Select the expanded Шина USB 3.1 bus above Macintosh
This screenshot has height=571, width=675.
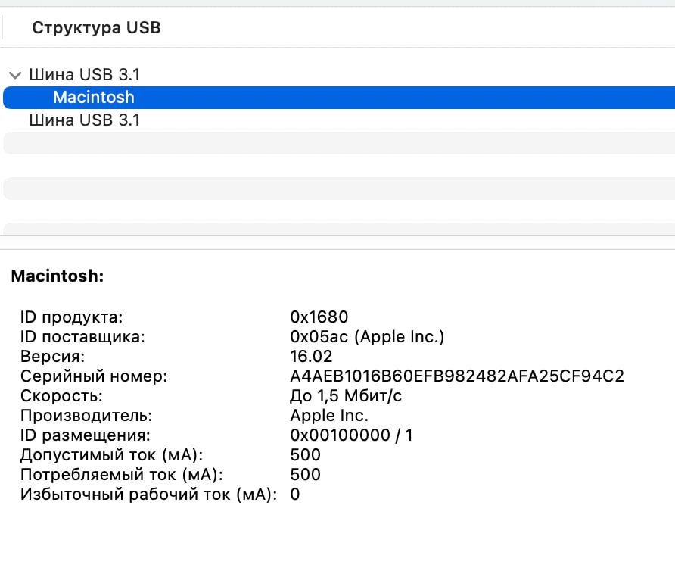coord(85,74)
